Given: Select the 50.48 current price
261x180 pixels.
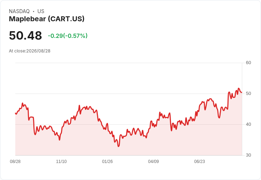Looking at the screenshot, I should (x=26, y=35).
